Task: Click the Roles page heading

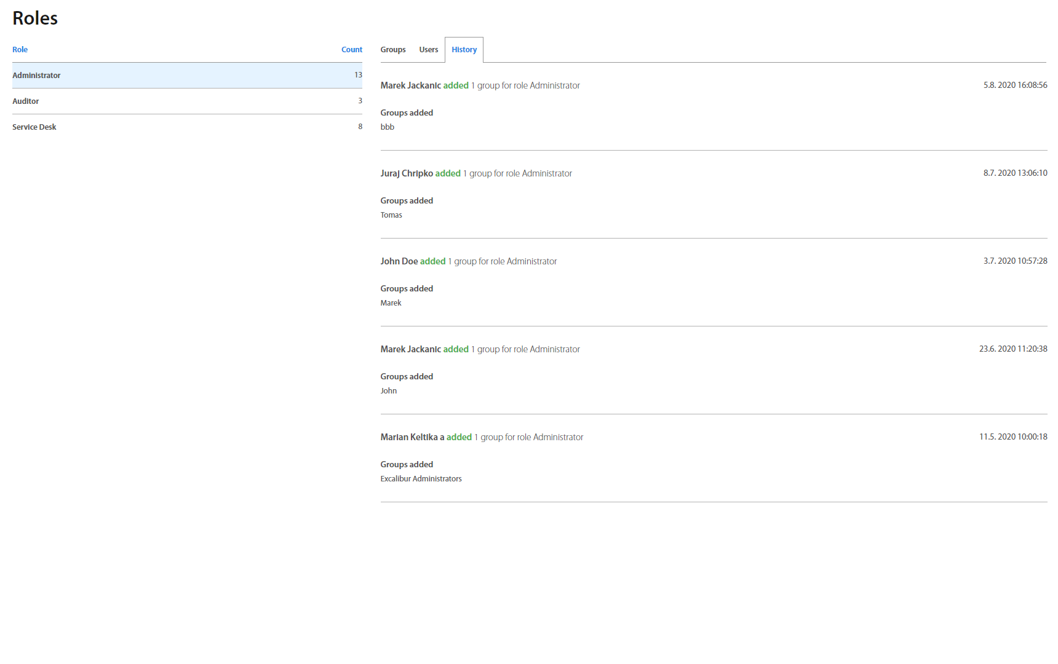Action: click(35, 18)
